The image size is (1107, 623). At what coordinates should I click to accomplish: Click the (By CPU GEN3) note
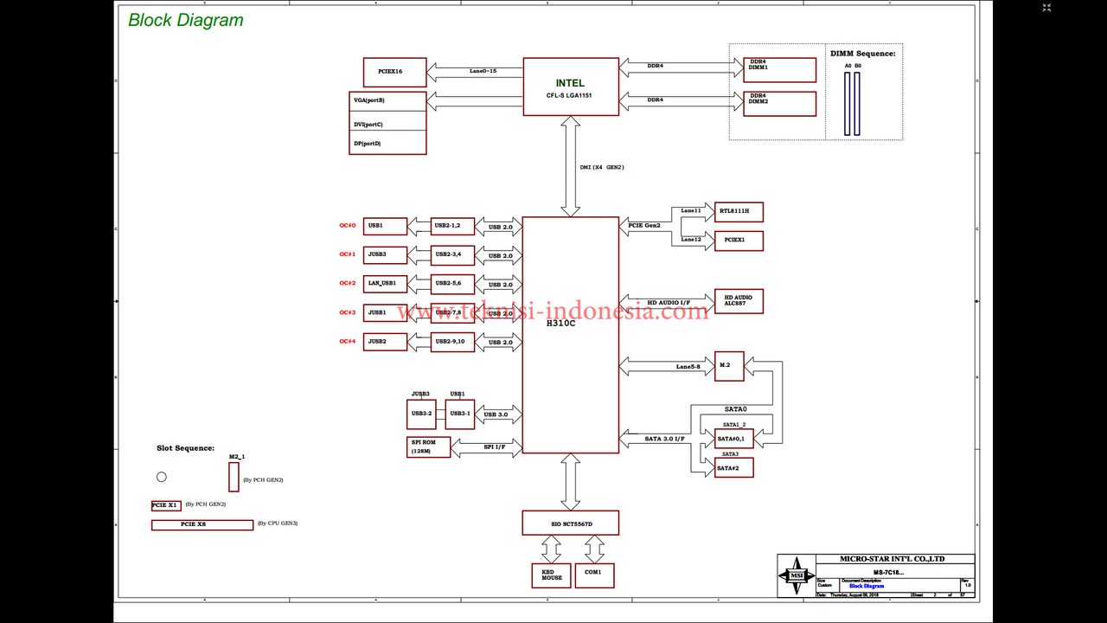tap(278, 524)
